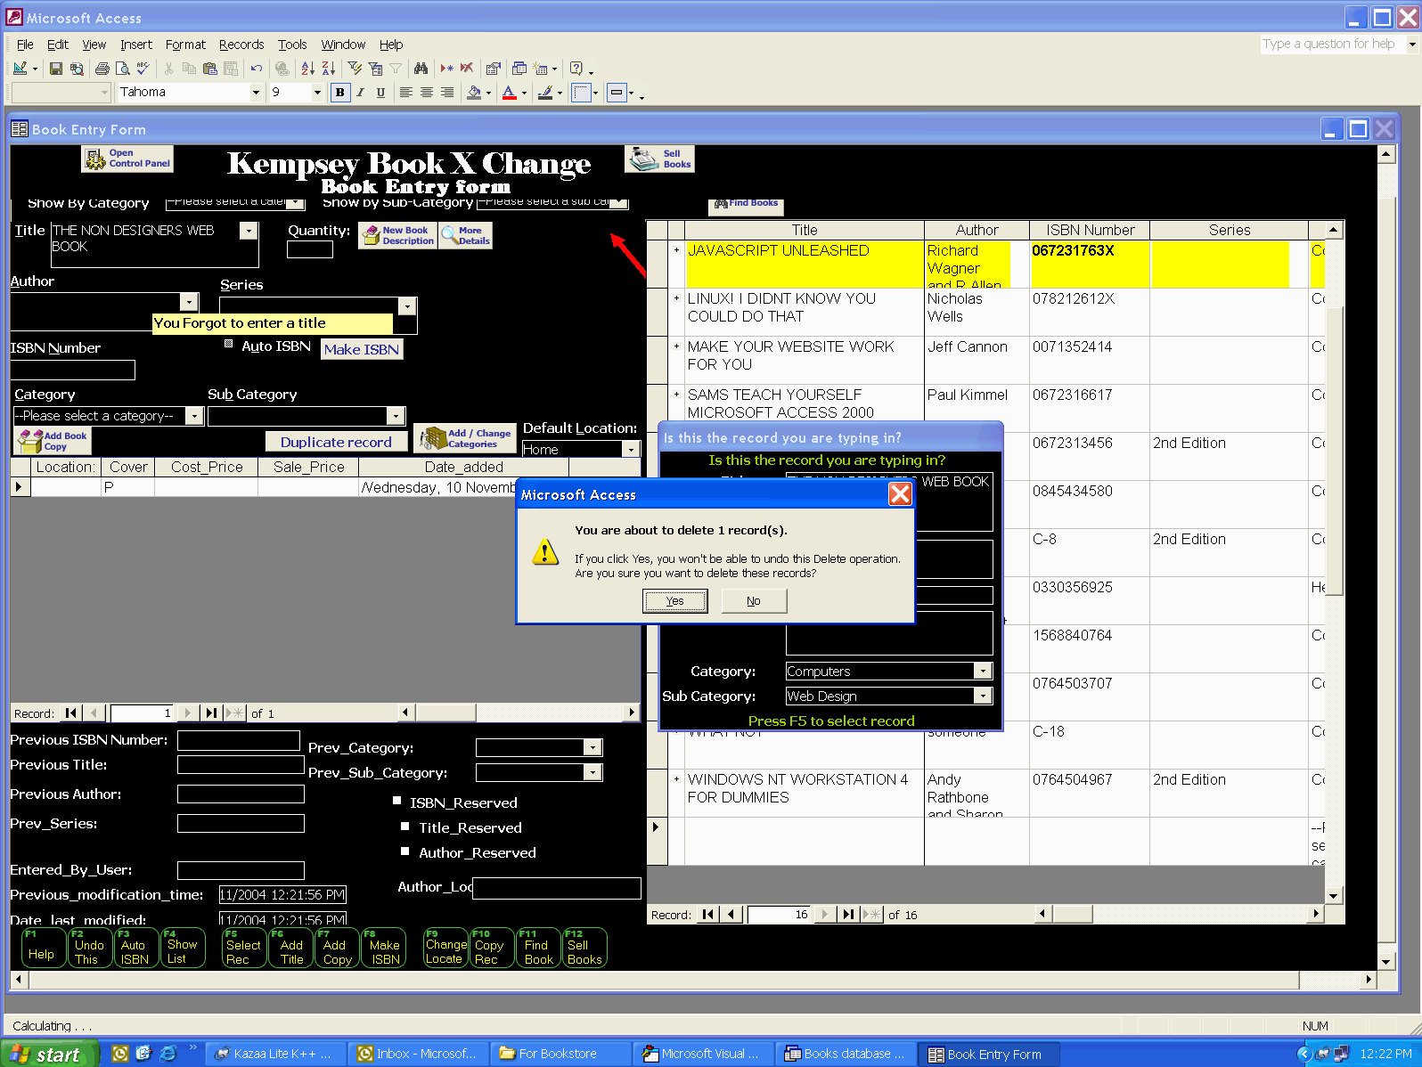Click the Align Left icon

tap(405, 92)
